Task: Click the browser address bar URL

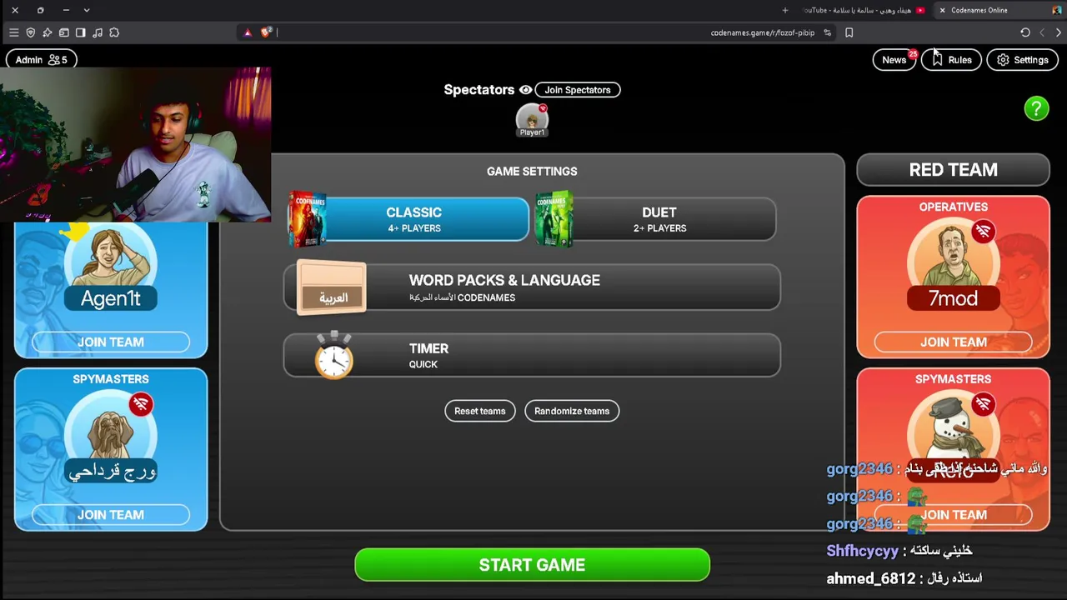Action: 762,32
